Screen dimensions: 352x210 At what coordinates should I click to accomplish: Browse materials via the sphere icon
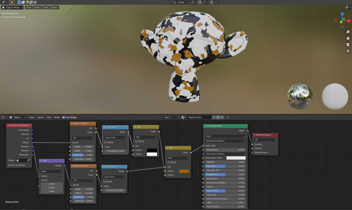pyautogui.click(x=184, y=117)
